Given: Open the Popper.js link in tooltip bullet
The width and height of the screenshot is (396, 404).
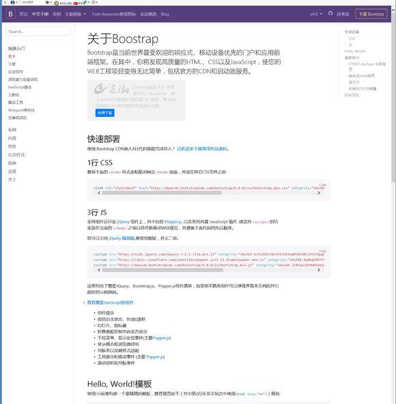Looking at the screenshot, I should click(156, 357).
